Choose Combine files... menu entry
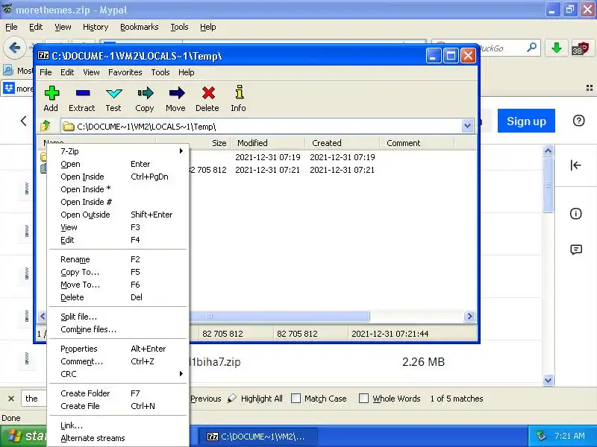 (x=118, y=329)
